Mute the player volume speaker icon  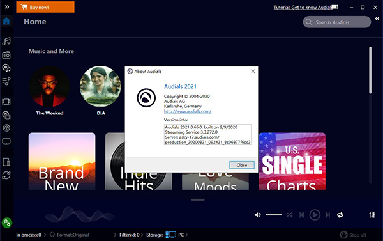click(258, 215)
